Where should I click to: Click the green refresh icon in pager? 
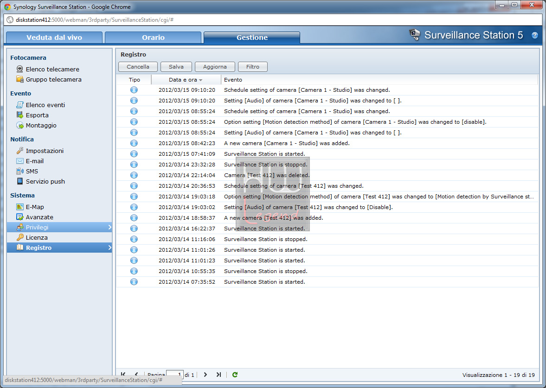pyautogui.click(x=235, y=375)
